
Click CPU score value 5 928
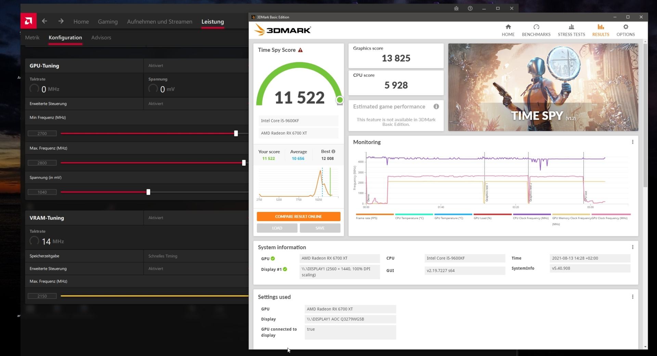[x=396, y=85]
